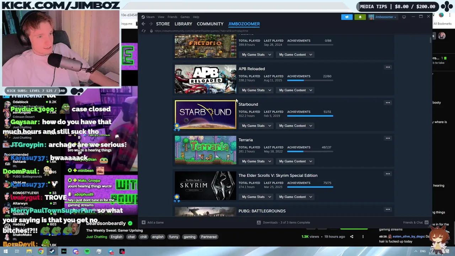Viewport: 455px width, 256px height.
Task: Expand APB Reloaded My Game Content
Action: tap(295, 90)
